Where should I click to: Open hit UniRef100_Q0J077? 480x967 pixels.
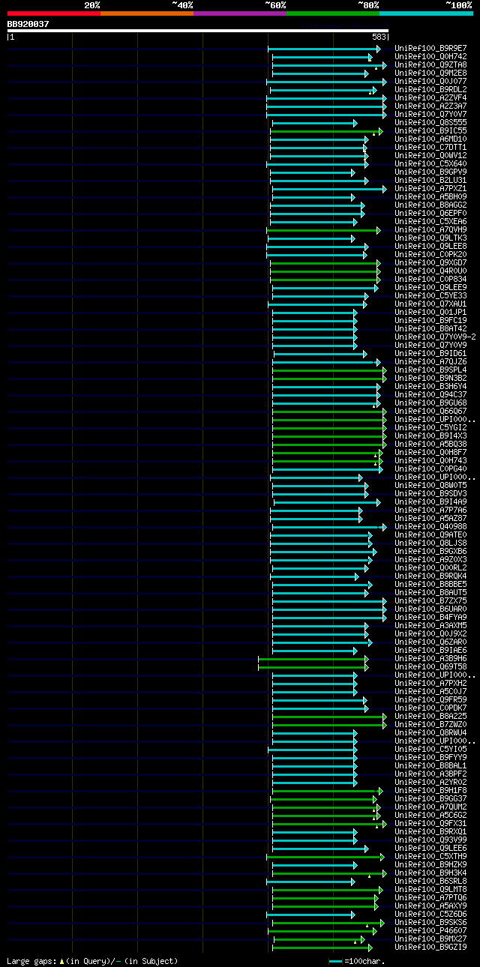430,81
